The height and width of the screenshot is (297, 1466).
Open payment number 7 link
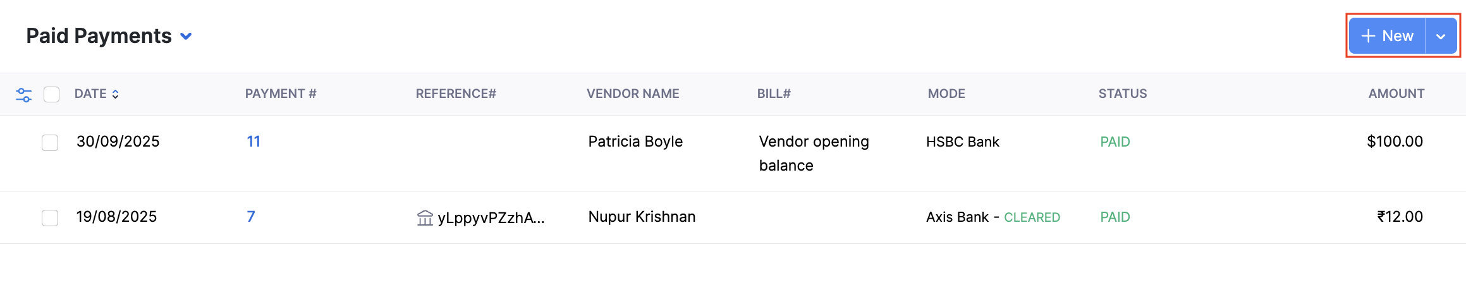251,217
